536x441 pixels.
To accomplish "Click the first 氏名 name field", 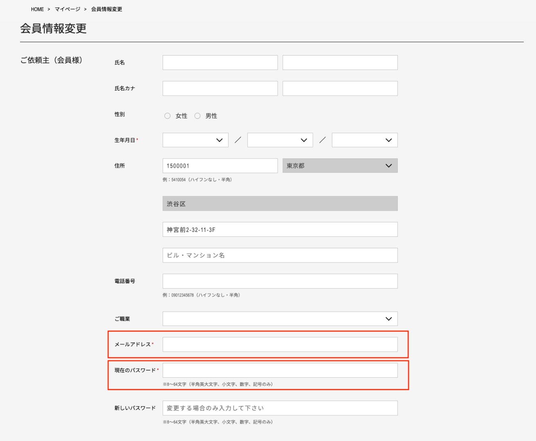I will click(x=220, y=62).
